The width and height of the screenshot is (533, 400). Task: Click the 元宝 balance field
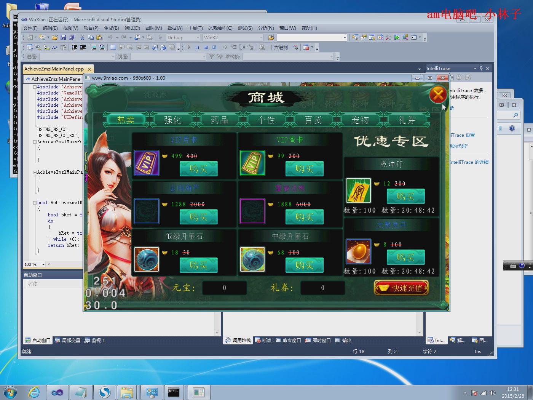pyautogui.click(x=224, y=288)
